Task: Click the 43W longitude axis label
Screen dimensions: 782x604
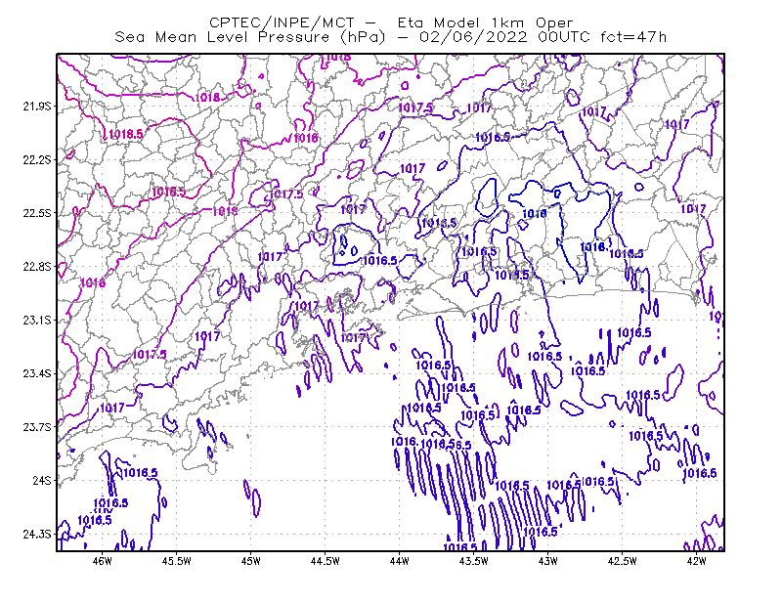Action: [547, 561]
